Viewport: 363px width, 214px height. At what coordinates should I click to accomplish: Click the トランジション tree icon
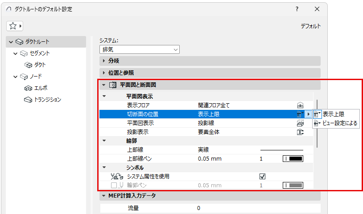(28, 100)
